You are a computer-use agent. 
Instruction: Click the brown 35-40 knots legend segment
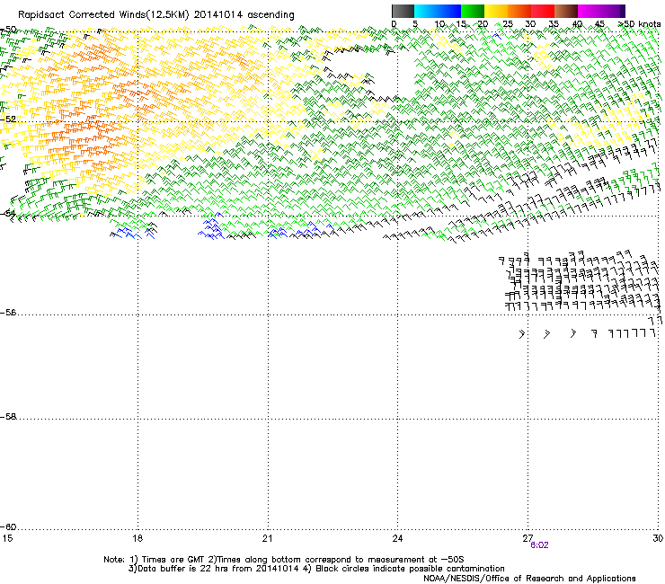566,11
